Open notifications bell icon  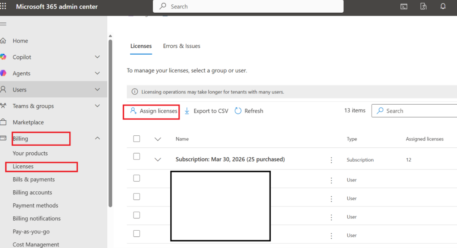click(443, 6)
